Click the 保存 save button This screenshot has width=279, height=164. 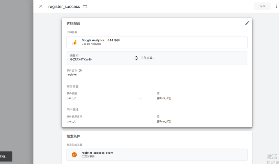(262, 6)
